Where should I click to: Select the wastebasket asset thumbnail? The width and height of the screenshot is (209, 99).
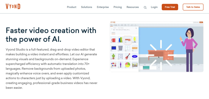(120, 48)
